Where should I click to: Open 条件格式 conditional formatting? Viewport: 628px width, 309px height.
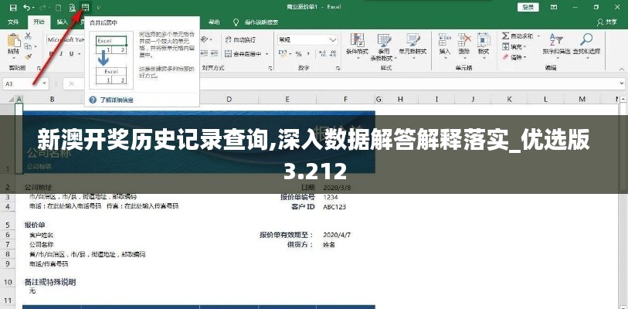tap(357, 46)
